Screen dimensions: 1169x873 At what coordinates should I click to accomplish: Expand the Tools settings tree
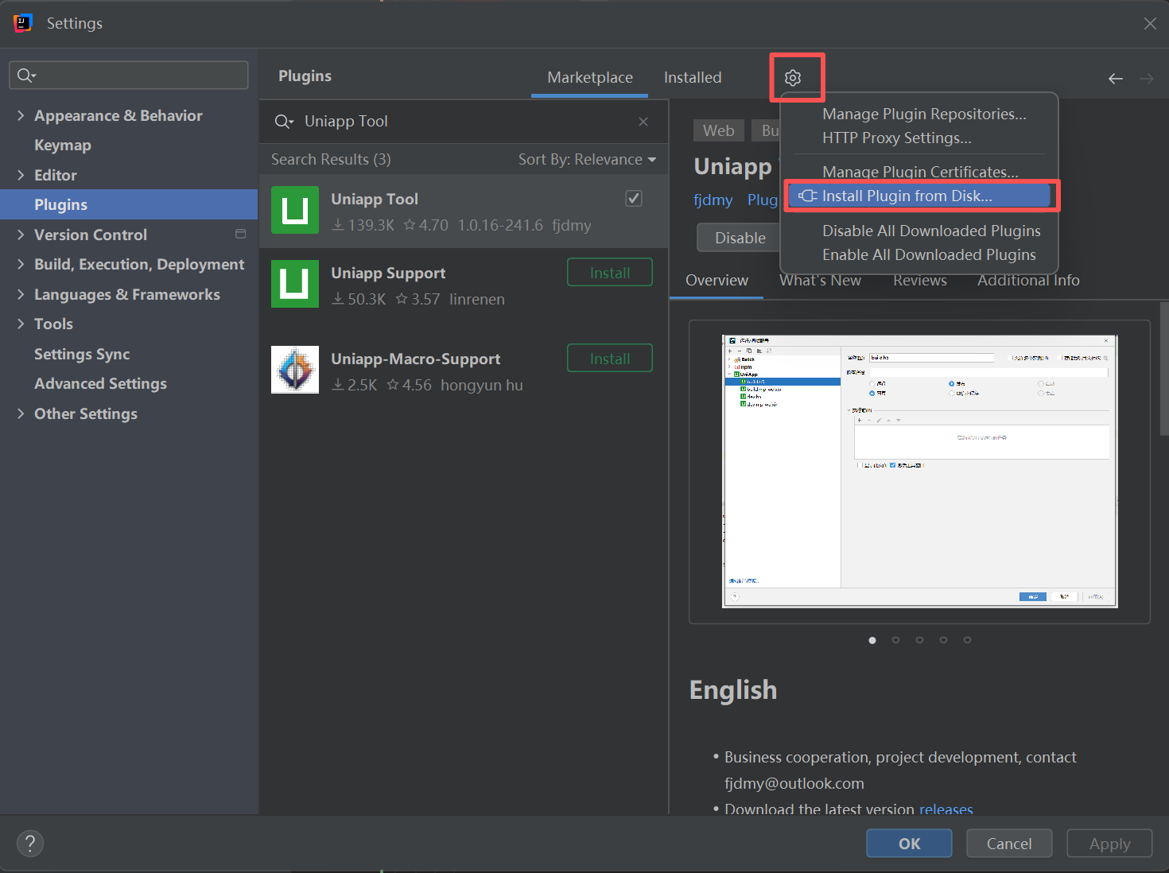(21, 324)
